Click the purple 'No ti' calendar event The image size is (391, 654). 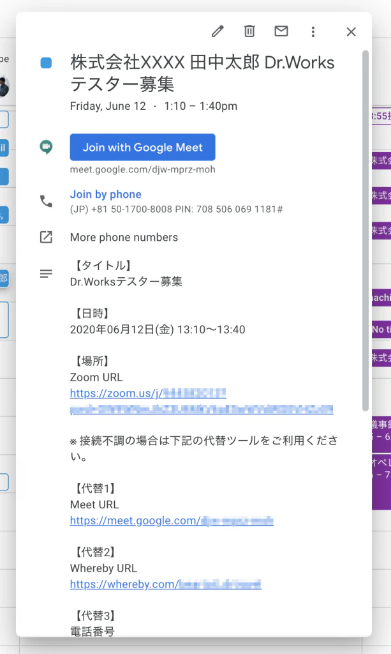[381, 330]
